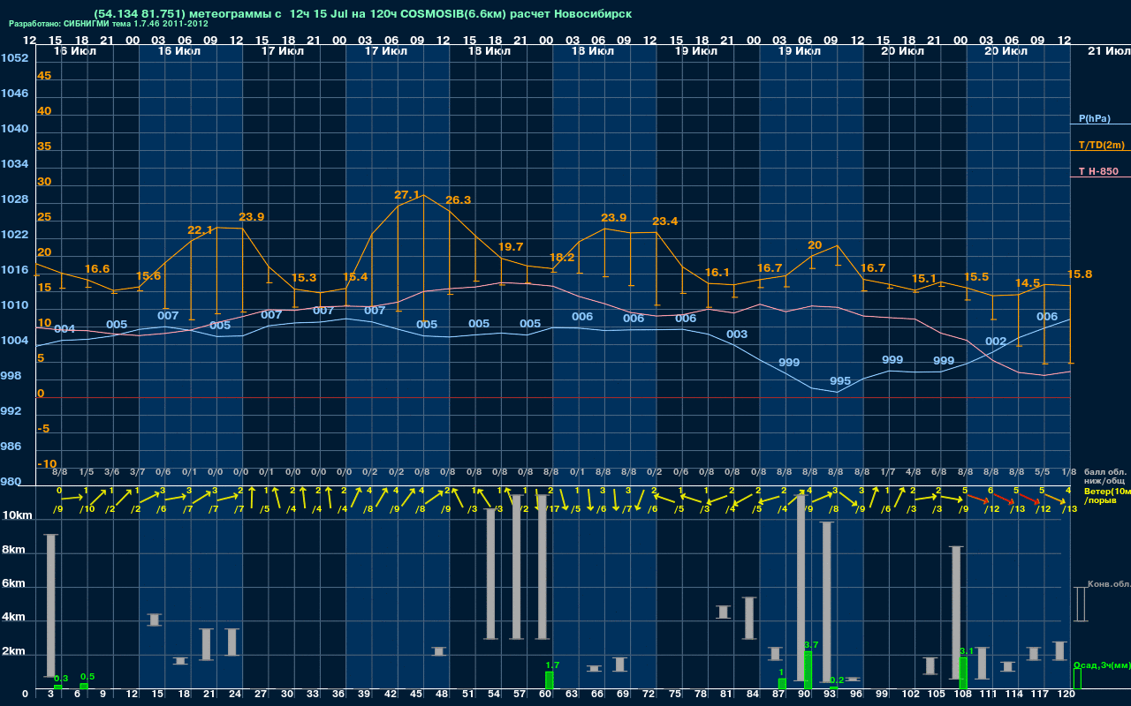Click the wind gust value /10

[x=87, y=509]
